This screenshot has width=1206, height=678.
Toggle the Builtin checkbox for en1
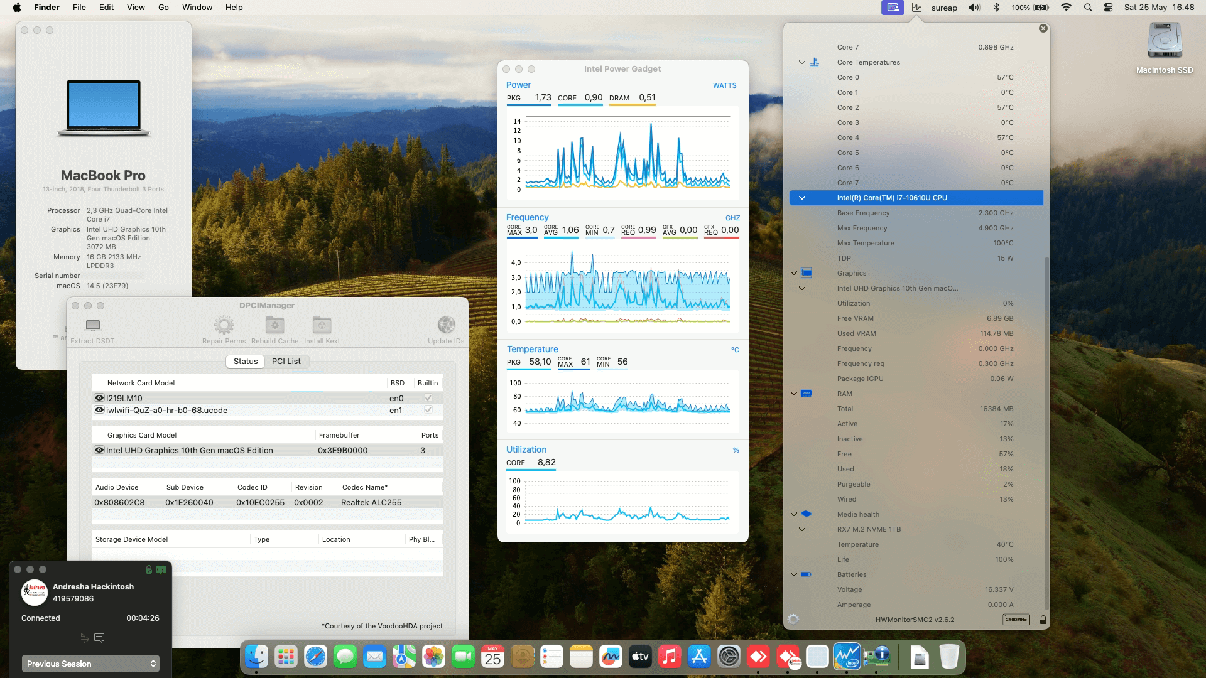[428, 410]
